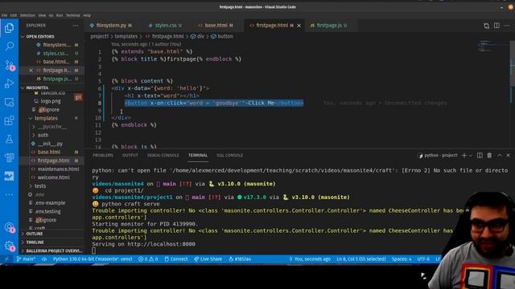Click Spaces: 4 indentation setting
Screen dimensions: 515x289
[x=402, y=258]
